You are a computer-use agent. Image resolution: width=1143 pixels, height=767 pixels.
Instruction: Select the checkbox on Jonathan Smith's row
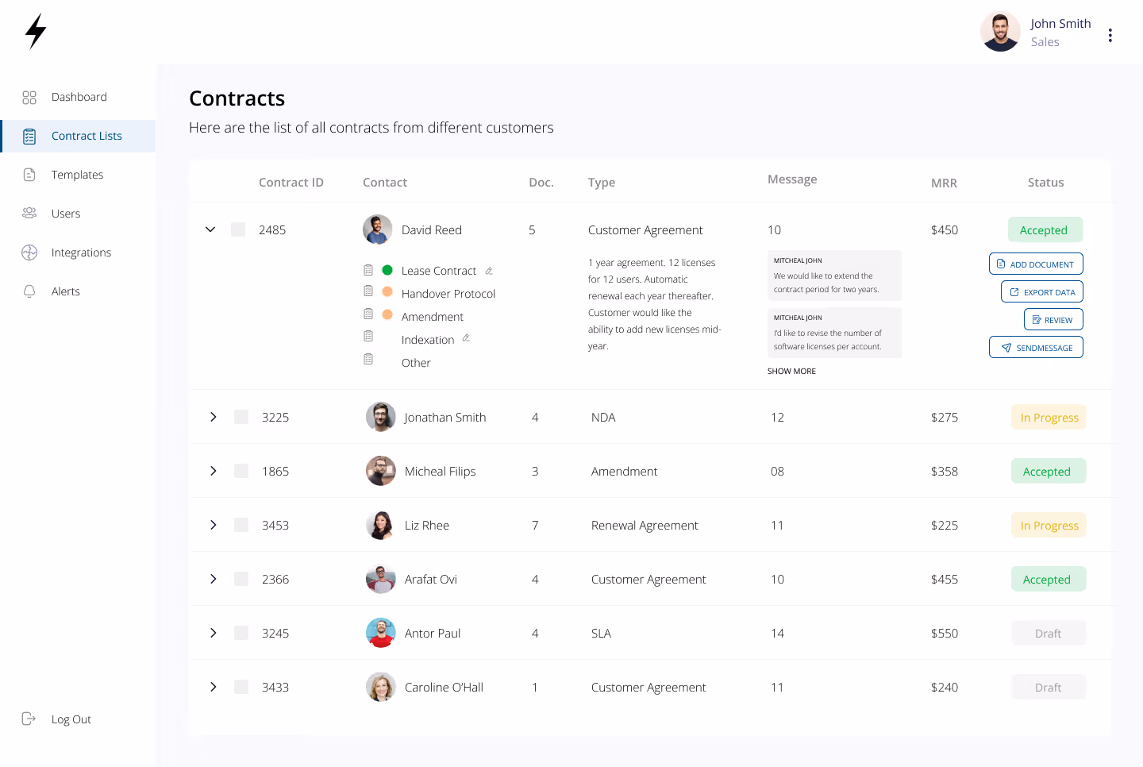point(241,416)
